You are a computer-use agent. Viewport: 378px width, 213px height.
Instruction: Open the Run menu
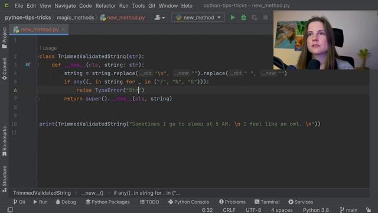click(123, 5)
